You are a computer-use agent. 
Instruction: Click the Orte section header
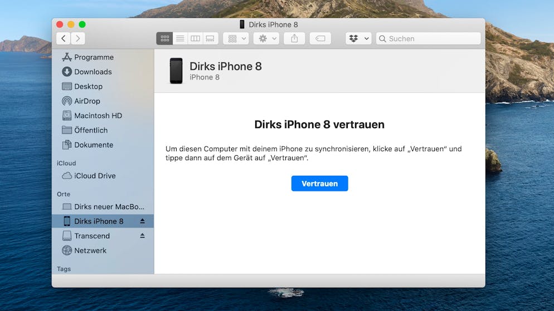[64, 194]
